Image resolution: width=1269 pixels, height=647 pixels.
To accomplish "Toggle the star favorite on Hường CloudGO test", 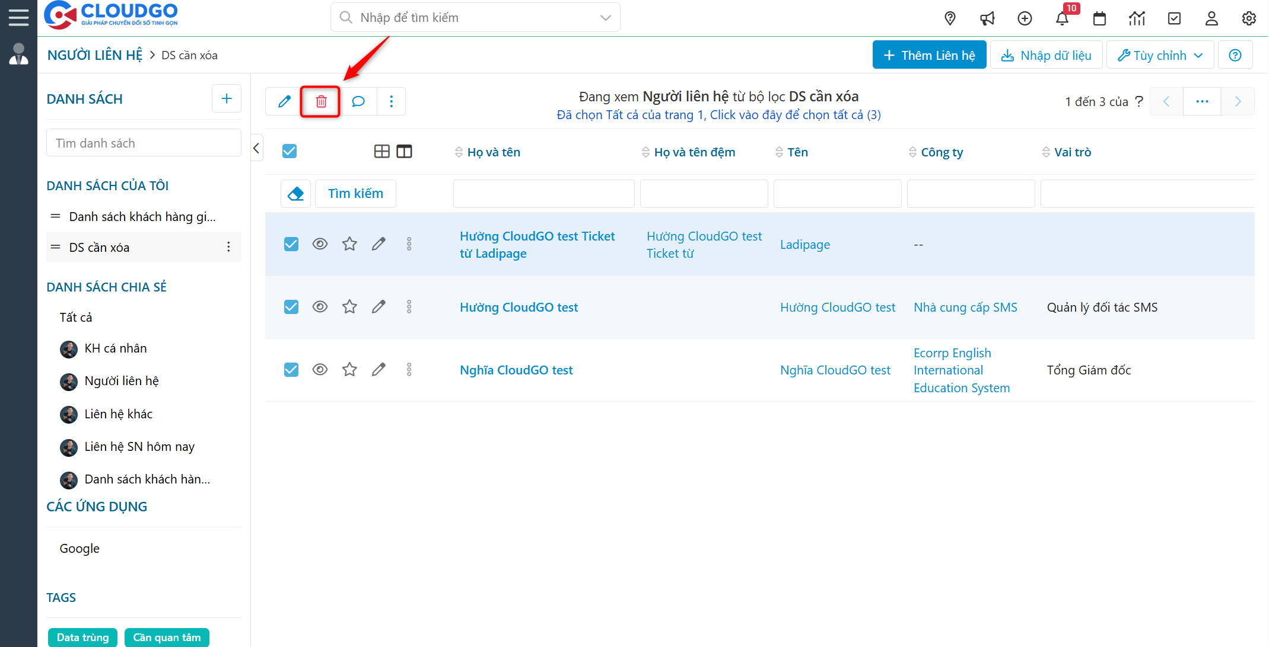I will [x=349, y=306].
